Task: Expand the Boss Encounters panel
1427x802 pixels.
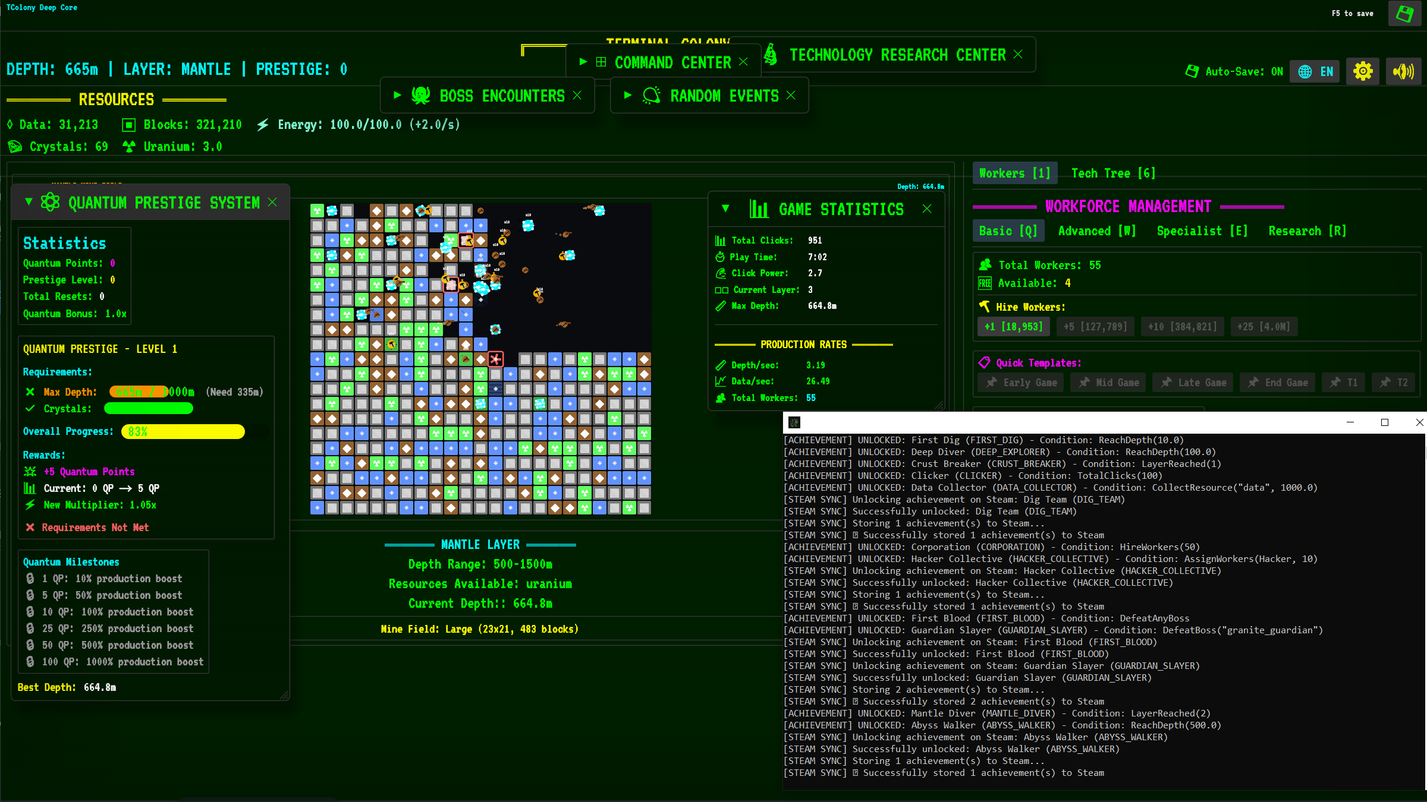Action: [x=396, y=95]
